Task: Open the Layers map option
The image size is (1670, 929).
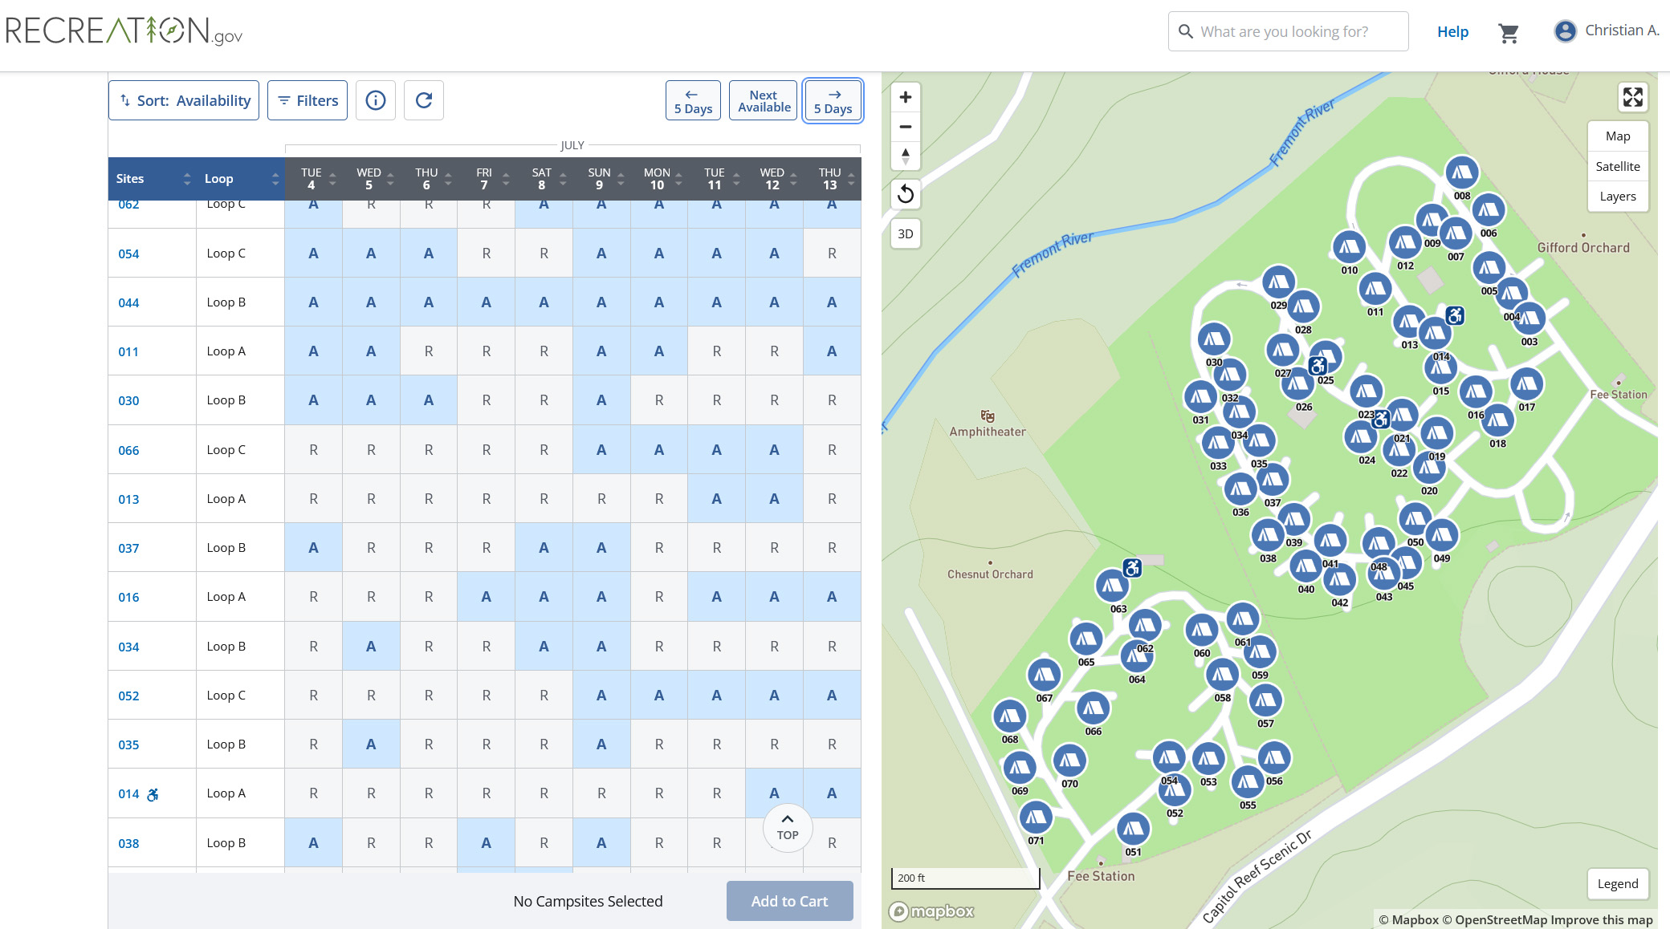Action: pos(1617,197)
